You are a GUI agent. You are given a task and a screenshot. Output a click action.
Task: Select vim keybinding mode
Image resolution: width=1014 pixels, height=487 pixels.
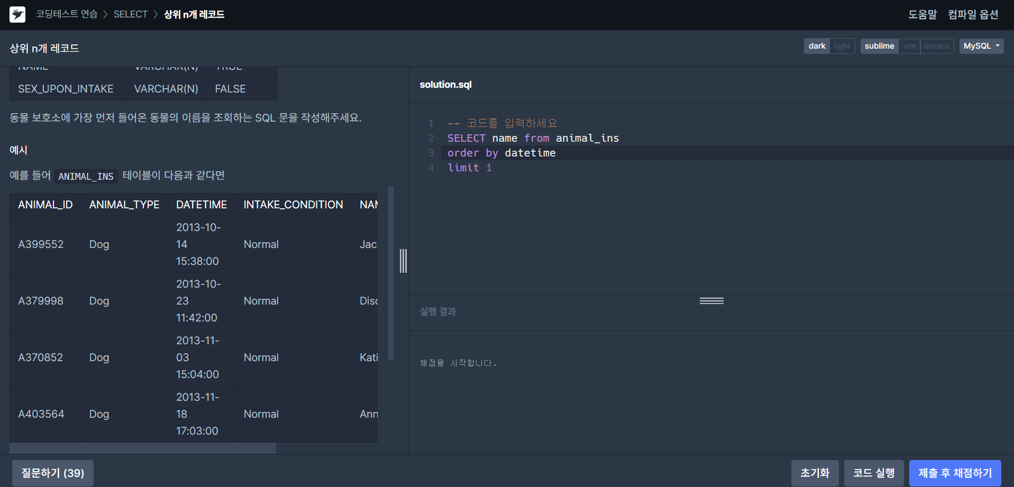pyautogui.click(x=909, y=46)
